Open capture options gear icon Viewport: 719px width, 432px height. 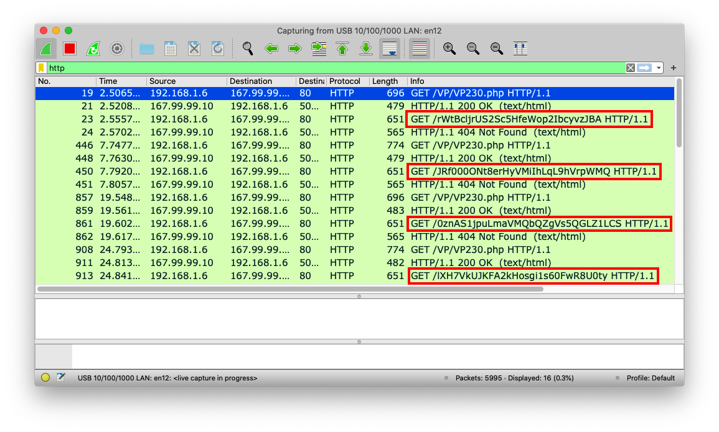tap(116, 48)
